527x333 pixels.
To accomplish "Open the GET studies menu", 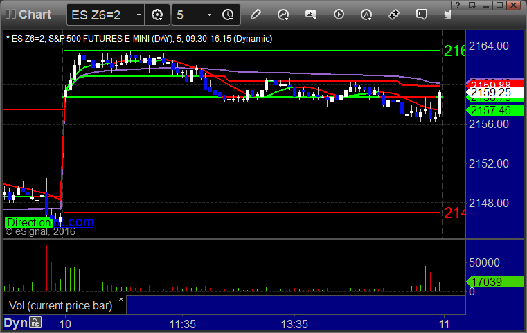I will (311, 15).
